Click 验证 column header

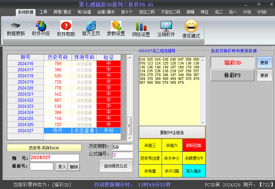tap(108, 57)
